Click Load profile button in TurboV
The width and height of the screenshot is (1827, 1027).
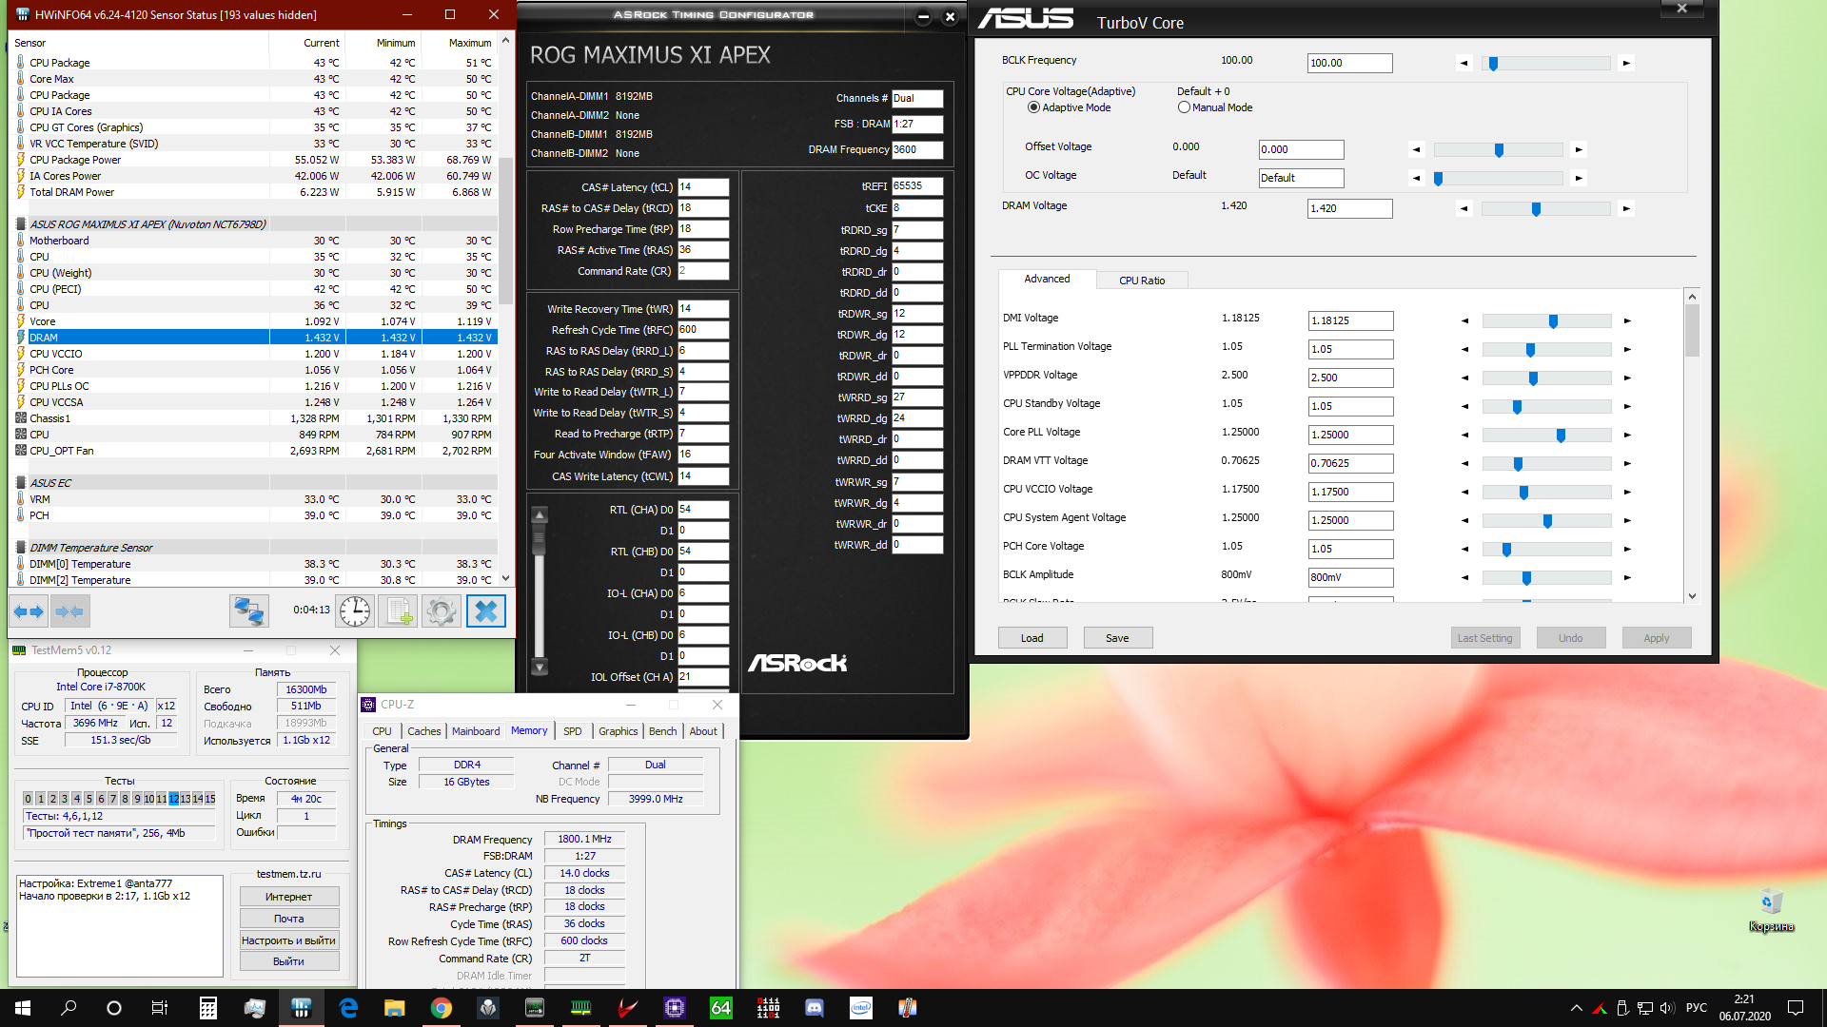(x=1031, y=638)
